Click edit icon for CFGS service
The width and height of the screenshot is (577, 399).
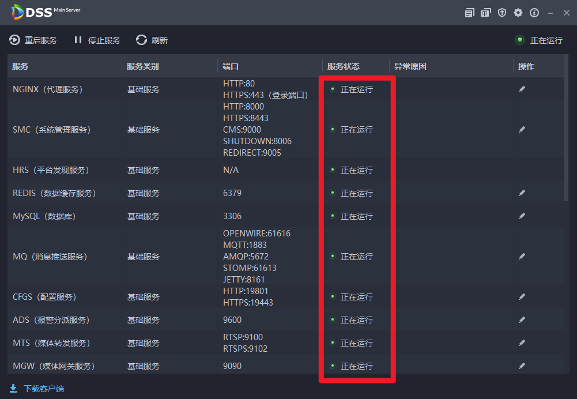click(x=522, y=297)
